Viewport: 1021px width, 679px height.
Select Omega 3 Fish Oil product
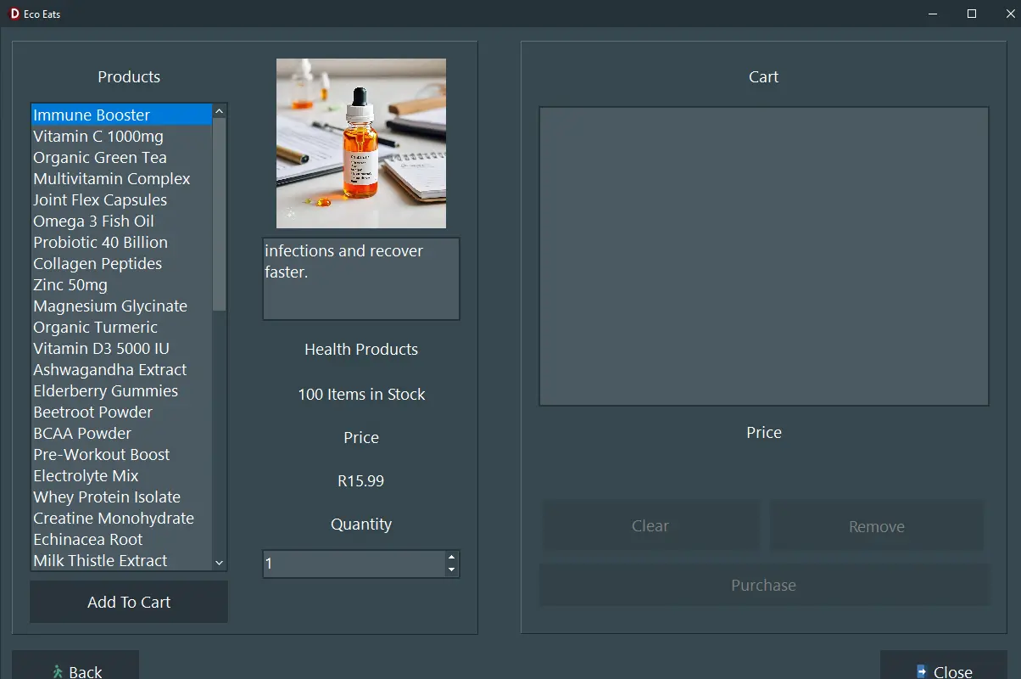(93, 221)
